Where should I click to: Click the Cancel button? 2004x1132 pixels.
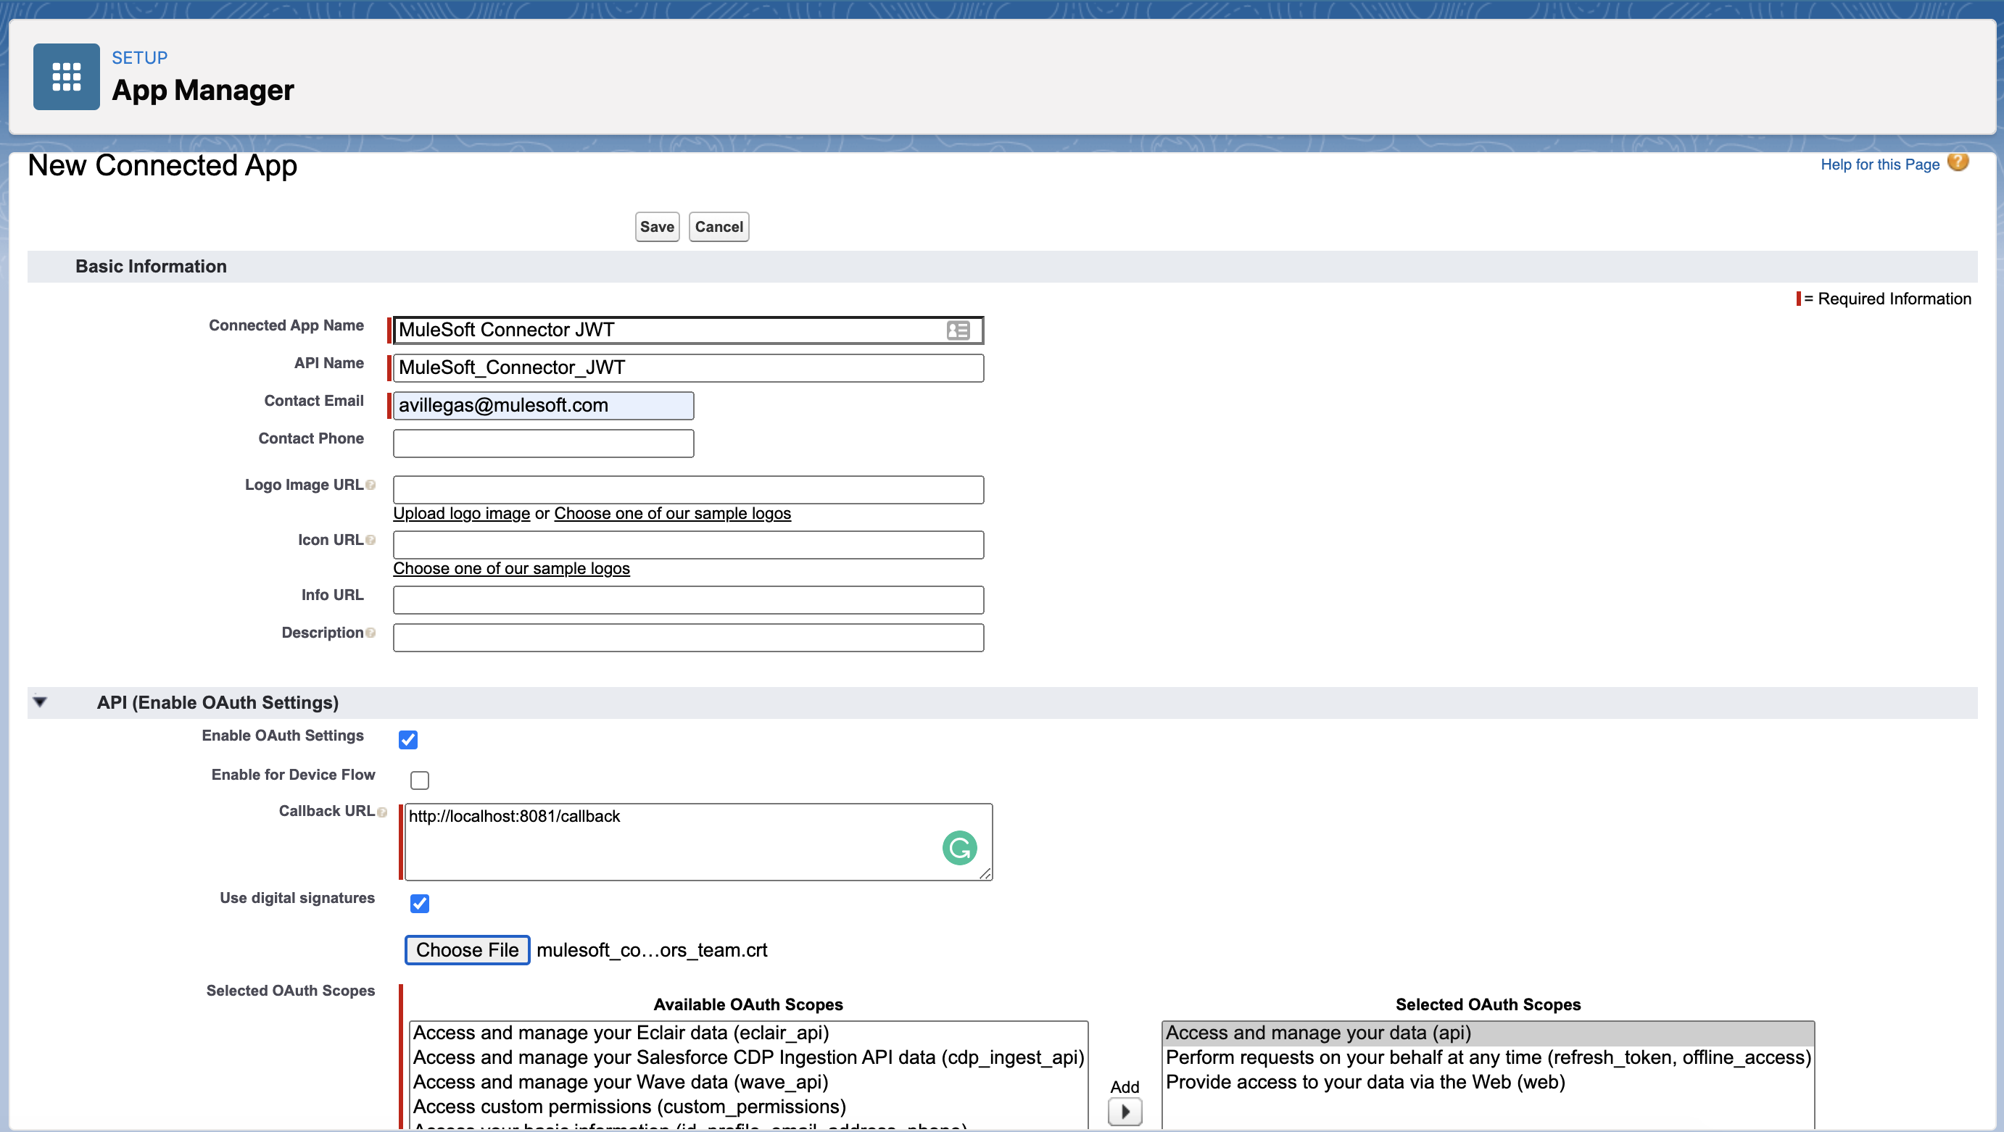click(718, 227)
